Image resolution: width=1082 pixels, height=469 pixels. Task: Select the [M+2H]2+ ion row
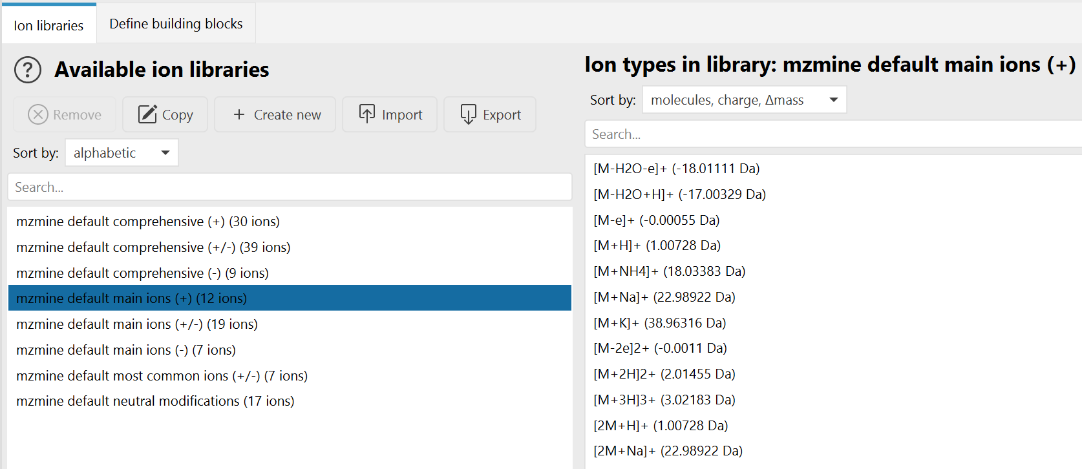pyautogui.click(x=834, y=374)
